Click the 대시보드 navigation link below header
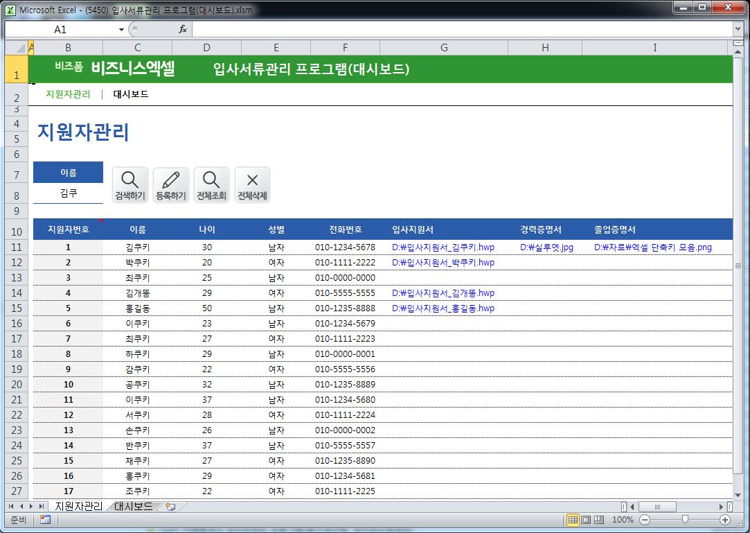The image size is (750, 533). (x=131, y=94)
